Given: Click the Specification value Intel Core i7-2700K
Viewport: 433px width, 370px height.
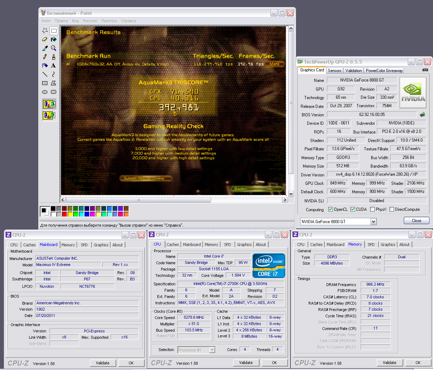Looking at the screenshot, I should click(x=230, y=284).
